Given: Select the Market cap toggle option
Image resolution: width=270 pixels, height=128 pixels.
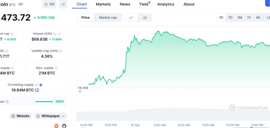Looking at the screenshot, I should pos(108,18).
